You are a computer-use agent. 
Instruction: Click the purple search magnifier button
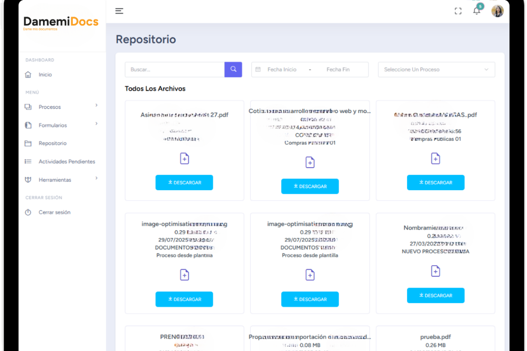[233, 69]
